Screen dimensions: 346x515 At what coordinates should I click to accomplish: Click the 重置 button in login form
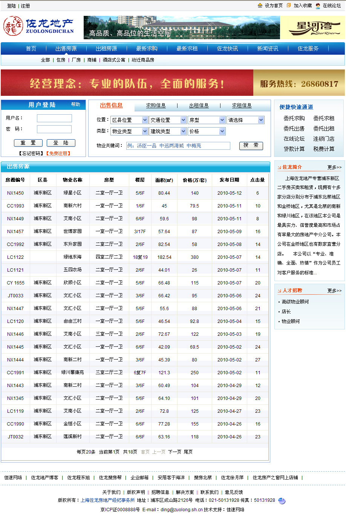(28, 143)
